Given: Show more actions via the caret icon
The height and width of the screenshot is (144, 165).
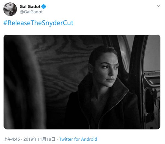Looking at the screenshot, I should (158, 6).
